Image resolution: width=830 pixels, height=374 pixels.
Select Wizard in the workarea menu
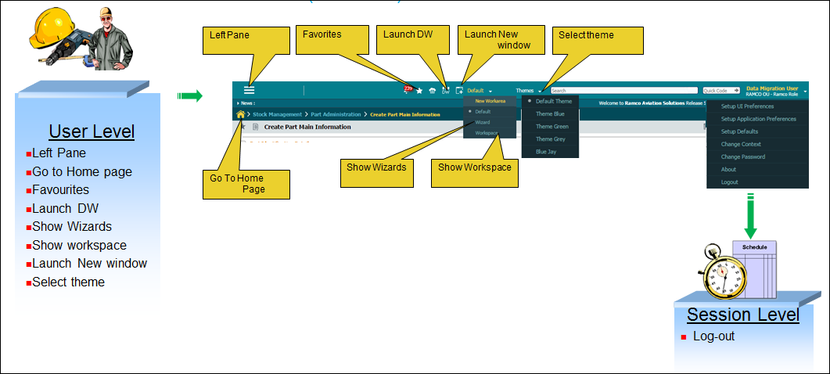click(x=483, y=123)
